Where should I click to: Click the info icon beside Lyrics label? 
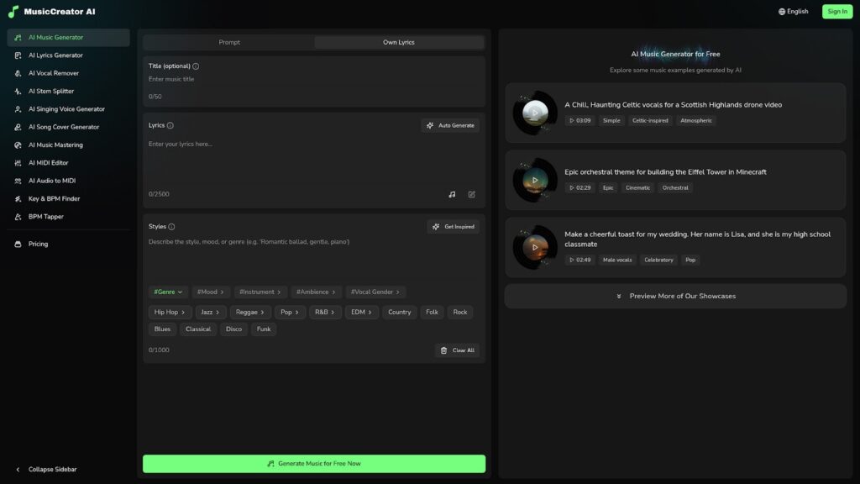[x=170, y=125]
